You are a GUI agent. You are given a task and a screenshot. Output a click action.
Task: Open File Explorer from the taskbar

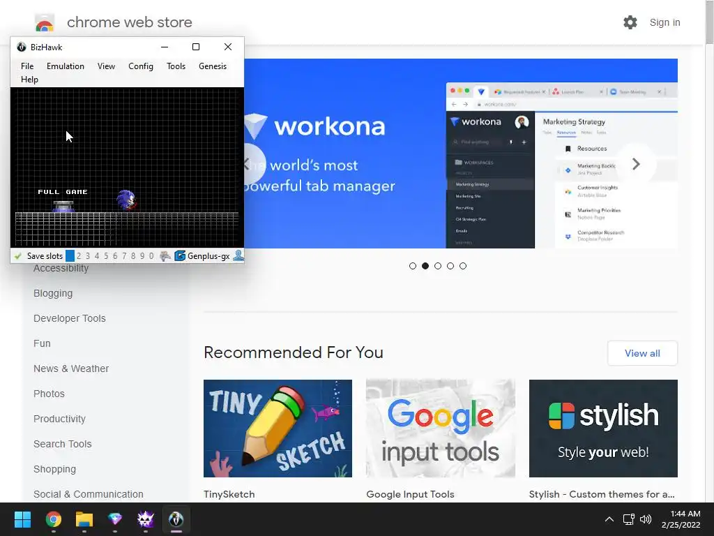pyautogui.click(x=84, y=519)
